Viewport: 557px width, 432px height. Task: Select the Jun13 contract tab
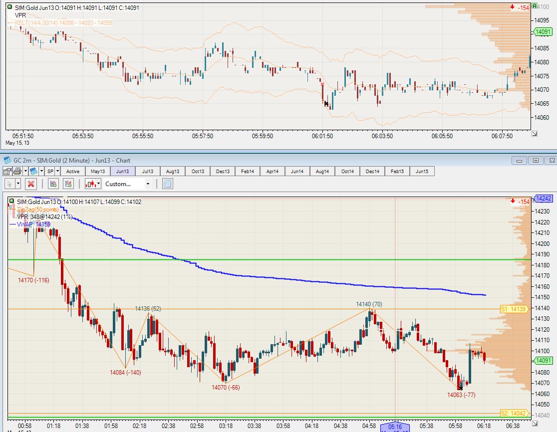[x=123, y=171]
